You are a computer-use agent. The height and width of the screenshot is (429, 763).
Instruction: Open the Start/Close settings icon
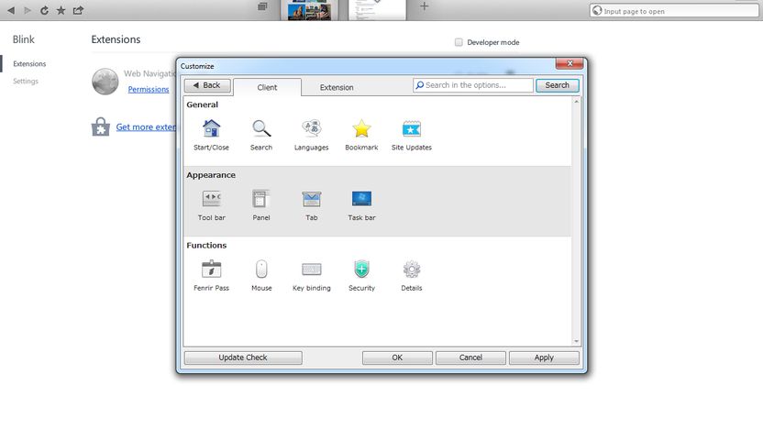point(211,129)
